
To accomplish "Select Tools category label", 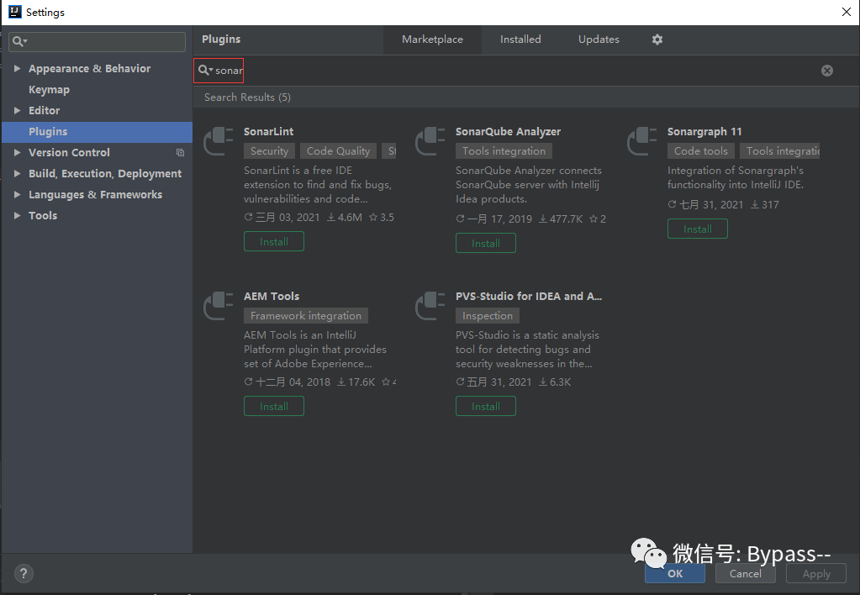I will point(43,215).
